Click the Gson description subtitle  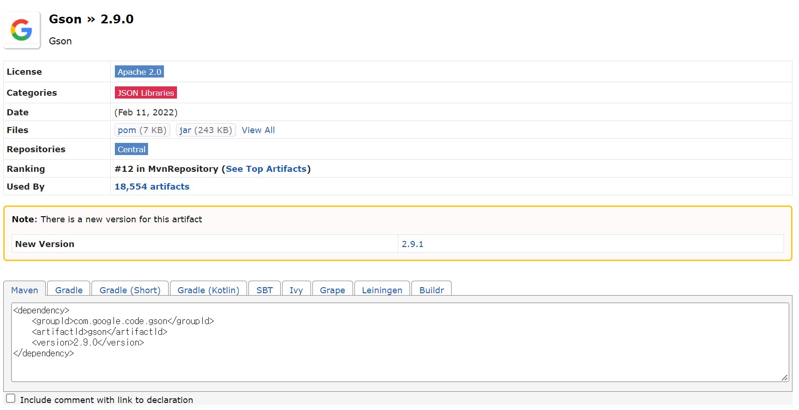(x=60, y=41)
